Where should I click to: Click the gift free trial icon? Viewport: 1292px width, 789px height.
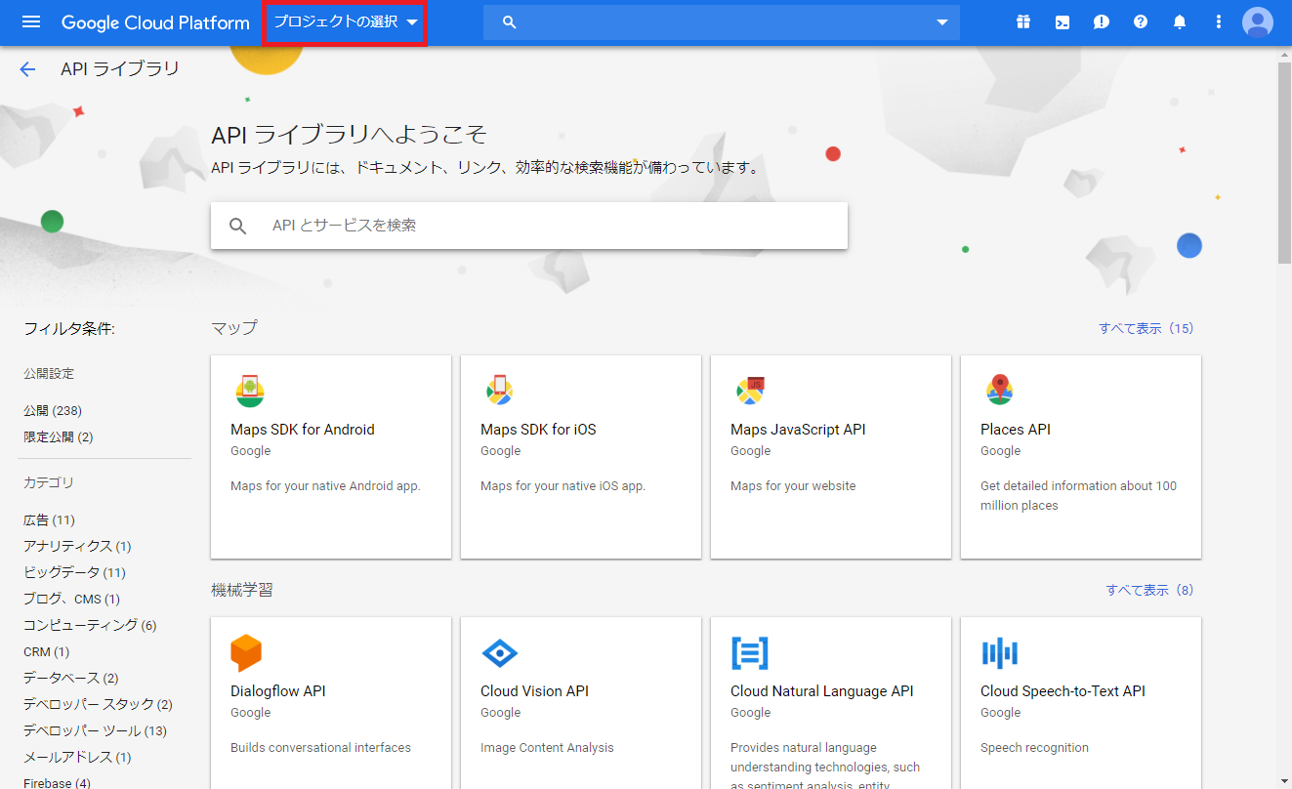tap(1023, 21)
